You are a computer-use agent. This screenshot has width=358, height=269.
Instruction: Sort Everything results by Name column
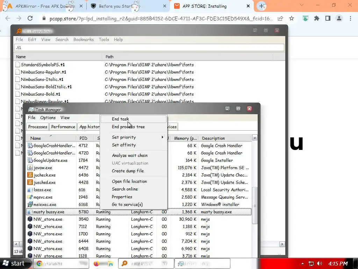pos(58,57)
